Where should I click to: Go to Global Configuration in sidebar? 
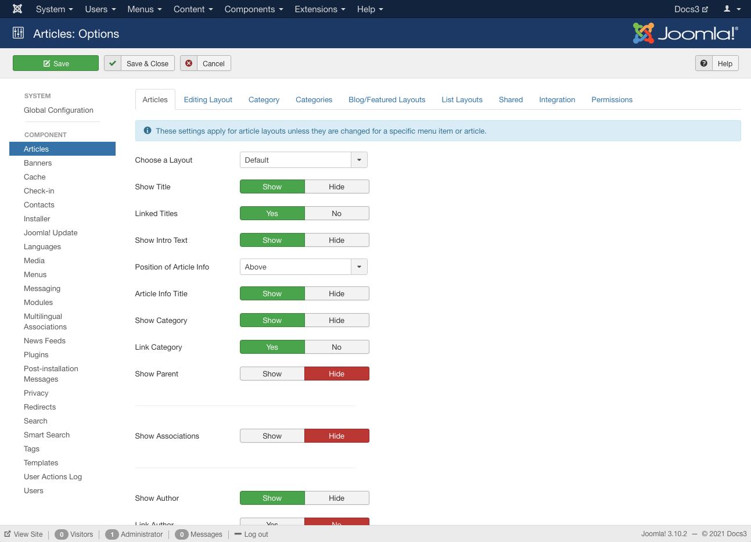(x=59, y=110)
